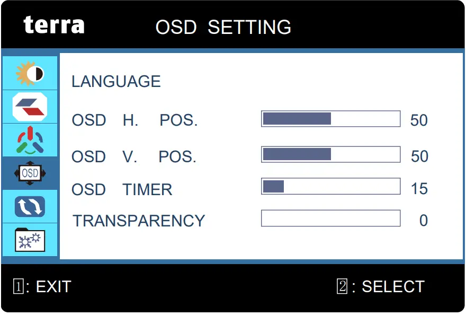Click the OSD H. POS. slider bar
The height and width of the screenshot is (315, 466).
point(330,119)
